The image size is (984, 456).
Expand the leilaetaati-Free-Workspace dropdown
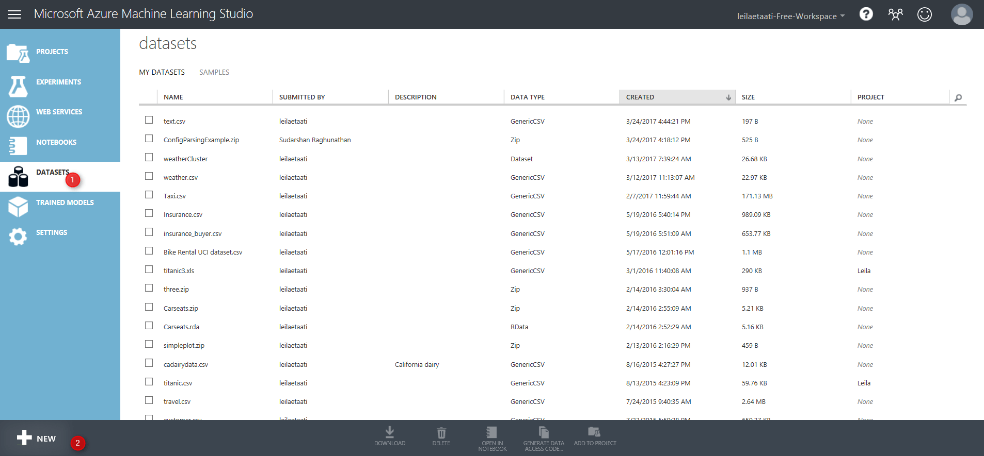(x=790, y=16)
